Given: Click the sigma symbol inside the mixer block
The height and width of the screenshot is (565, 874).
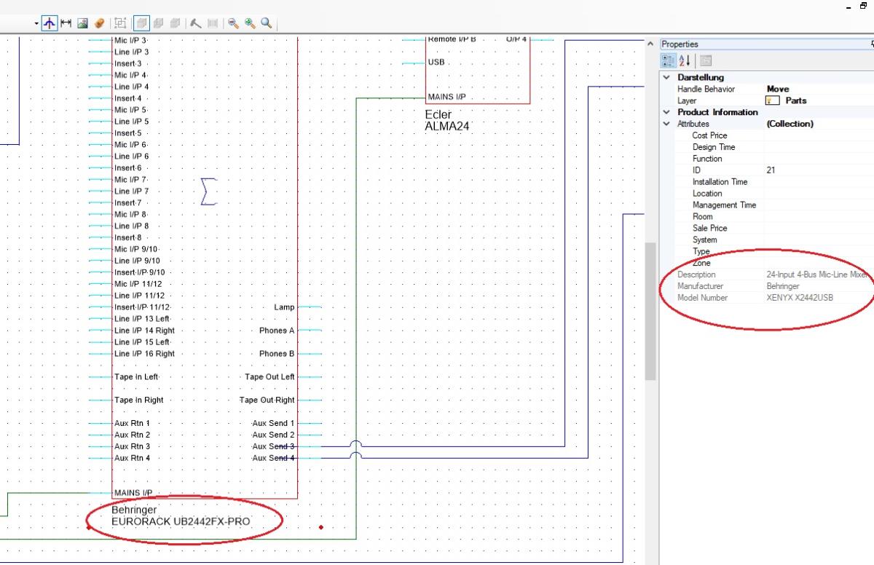Looking at the screenshot, I should click(x=209, y=191).
